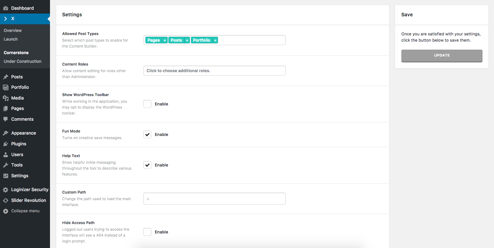Screen dimensions: 494x248
Task: Click the pushpin icon beside Posts
Action: [x=6, y=77]
